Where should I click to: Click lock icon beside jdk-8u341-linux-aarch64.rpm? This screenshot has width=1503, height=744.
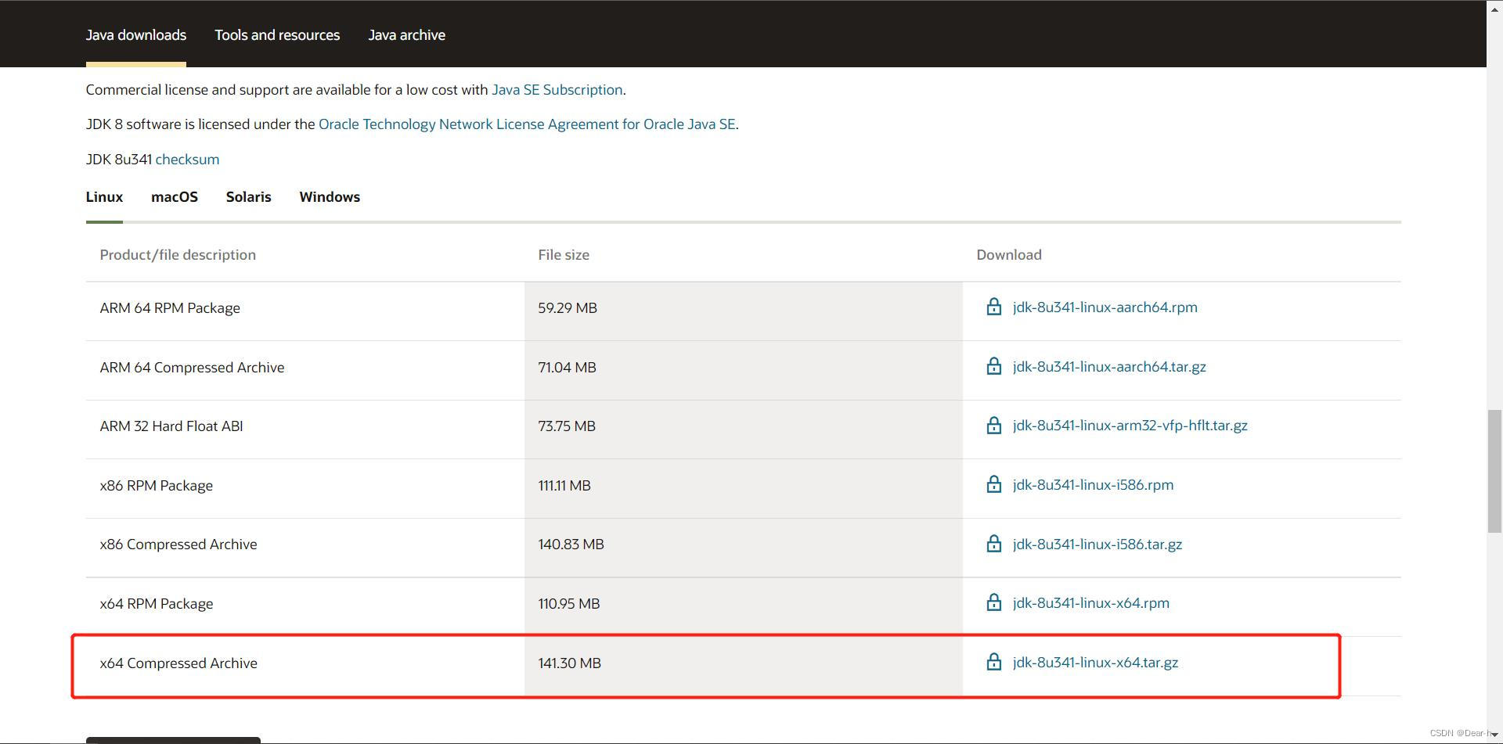[993, 307]
